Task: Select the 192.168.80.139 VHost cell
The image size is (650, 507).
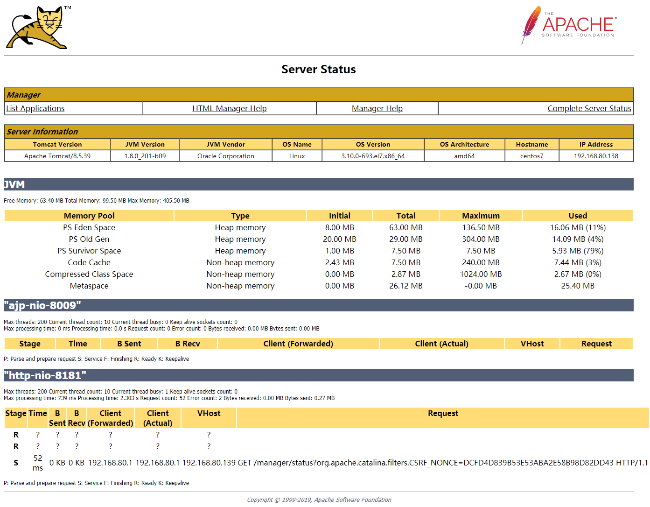Action: (x=209, y=463)
